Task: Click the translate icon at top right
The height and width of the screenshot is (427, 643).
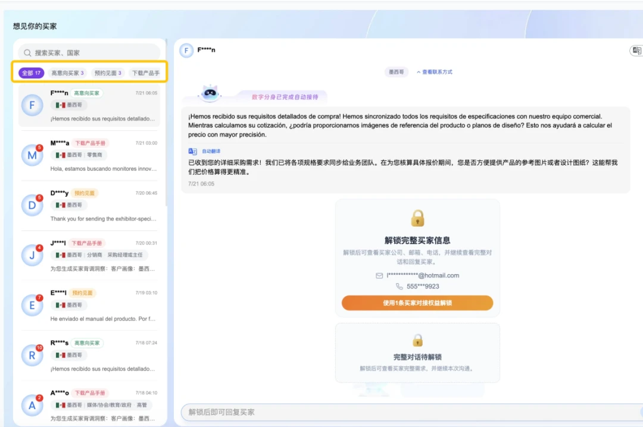Action: pyautogui.click(x=636, y=51)
